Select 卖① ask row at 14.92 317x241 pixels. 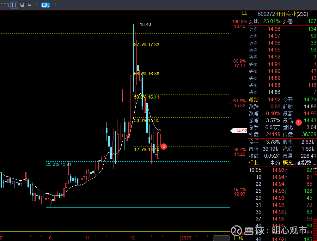tap(283, 57)
